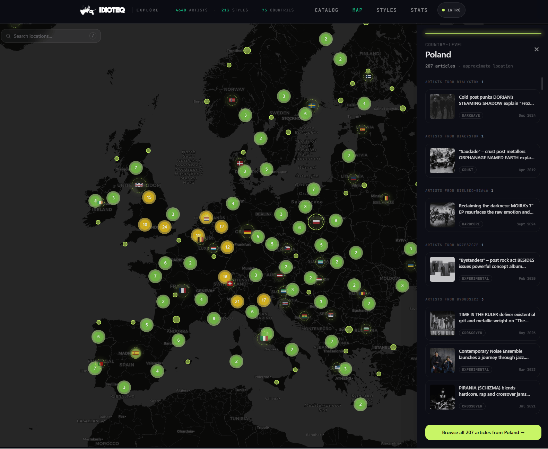Click the cluster marker labeled 21

(x=237, y=302)
